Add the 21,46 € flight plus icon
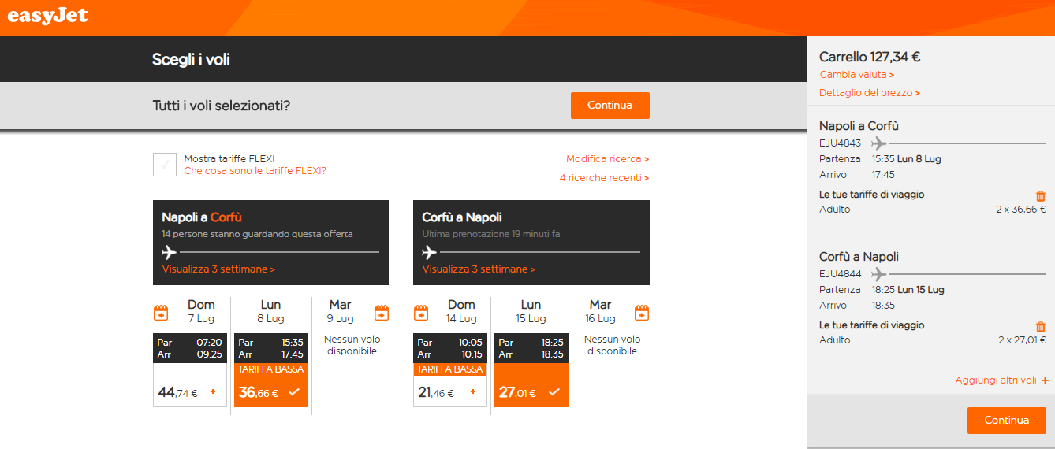The height and width of the screenshot is (449, 1055). pyautogui.click(x=473, y=391)
